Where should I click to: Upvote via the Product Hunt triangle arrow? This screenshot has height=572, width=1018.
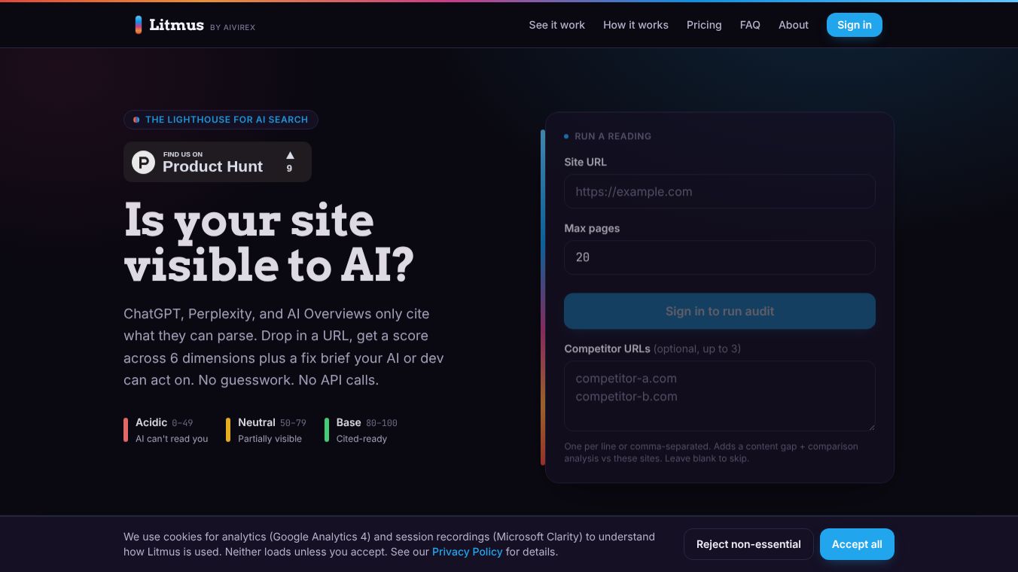(x=290, y=155)
